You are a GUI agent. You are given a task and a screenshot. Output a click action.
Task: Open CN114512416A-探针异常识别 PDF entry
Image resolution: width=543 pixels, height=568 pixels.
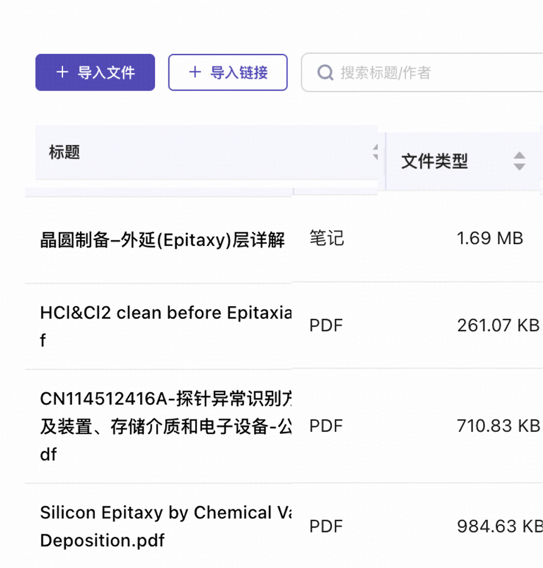(166, 426)
